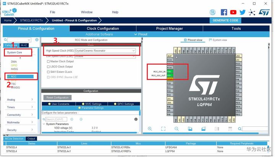Select RCC in System Core list

click(x=20, y=77)
